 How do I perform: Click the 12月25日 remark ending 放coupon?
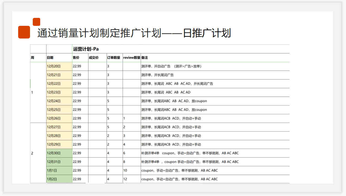click(x=174, y=110)
